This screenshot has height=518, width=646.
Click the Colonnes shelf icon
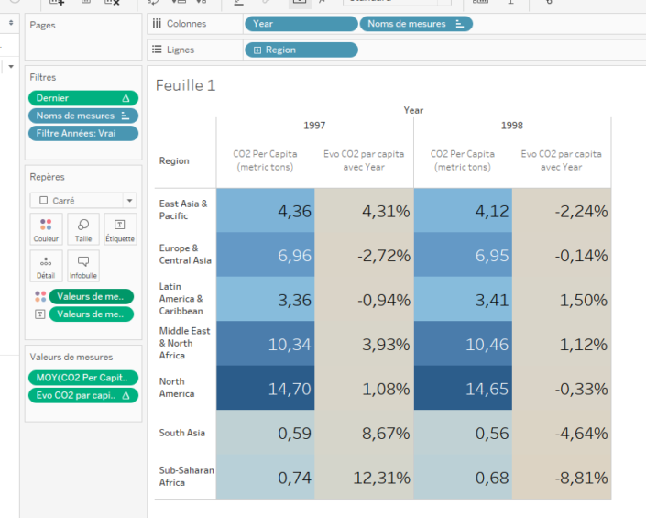(157, 24)
